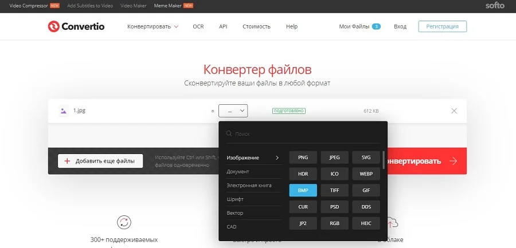Click the 1.jpg file name
The width and height of the screenshot is (516, 248).
79,111
